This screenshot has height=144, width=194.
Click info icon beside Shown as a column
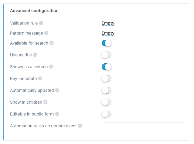tap(51, 67)
